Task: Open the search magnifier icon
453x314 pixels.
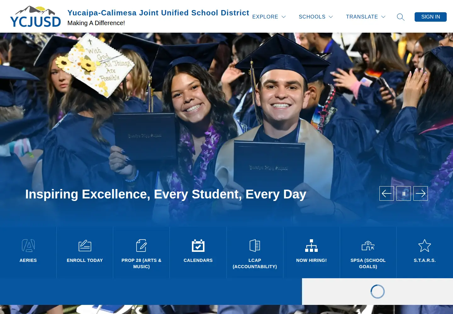Action: click(x=400, y=17)
